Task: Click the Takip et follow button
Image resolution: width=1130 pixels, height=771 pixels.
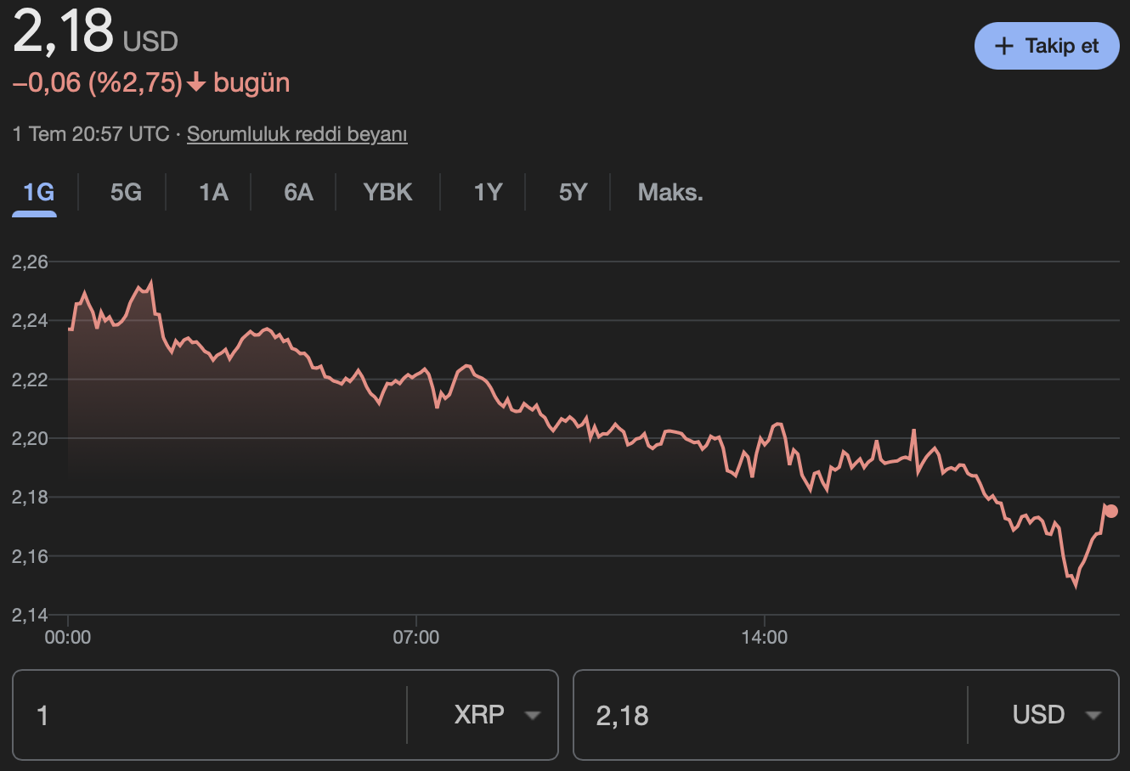Action: 1046,46
